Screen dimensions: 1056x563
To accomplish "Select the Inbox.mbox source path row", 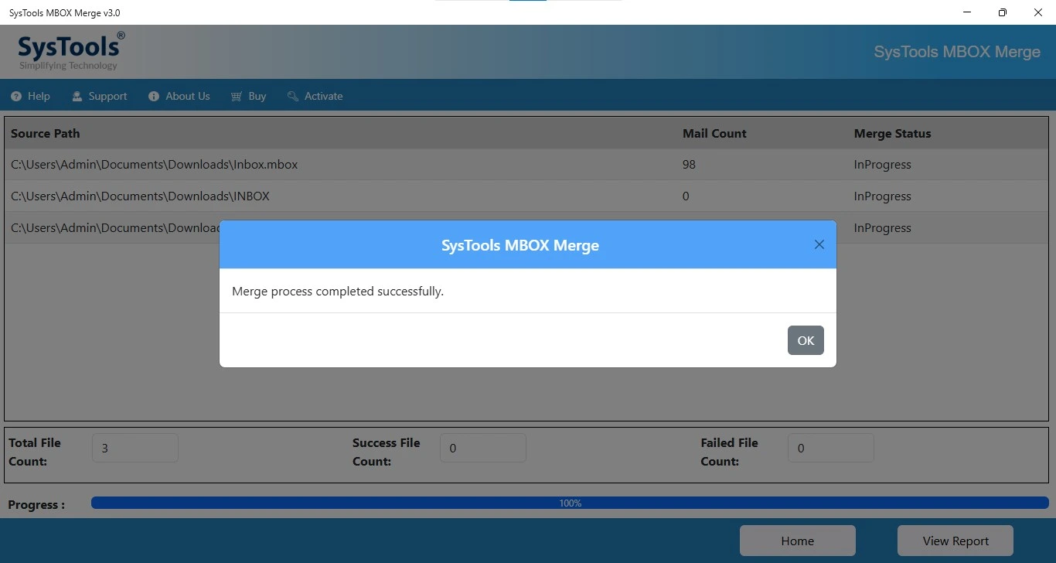I will pyautogui.click(x=526, y=165).
